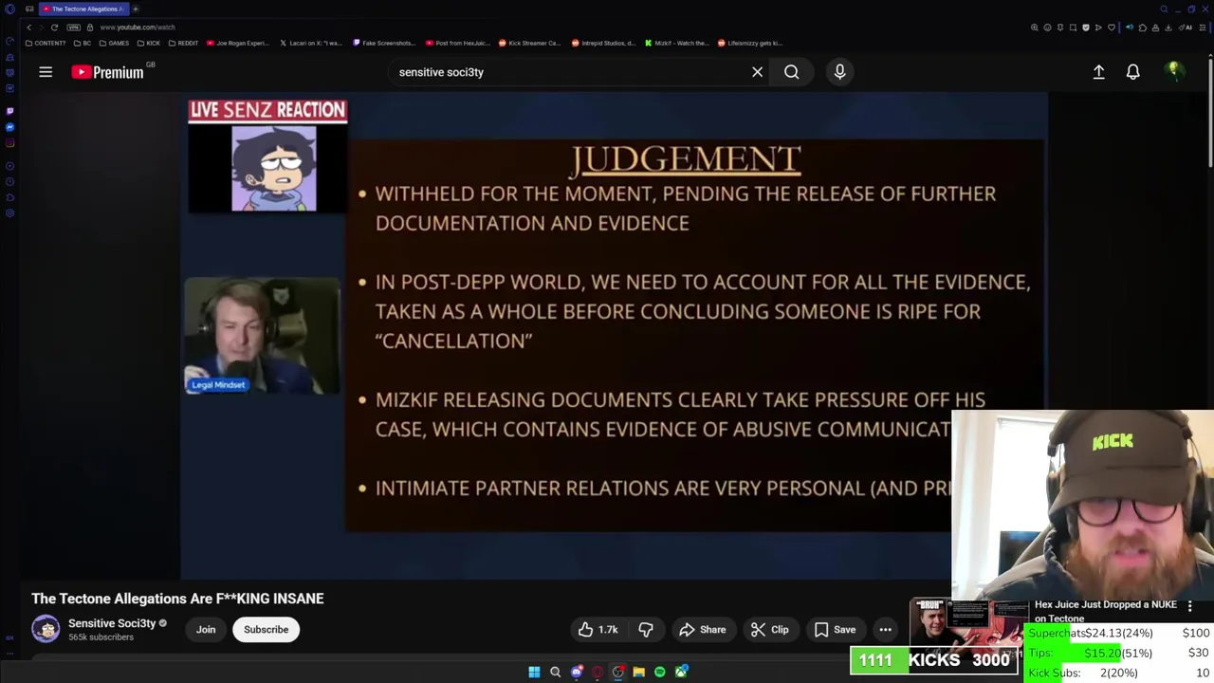Open the Sensitive Soci3ty channel avatar

[46, 629]
